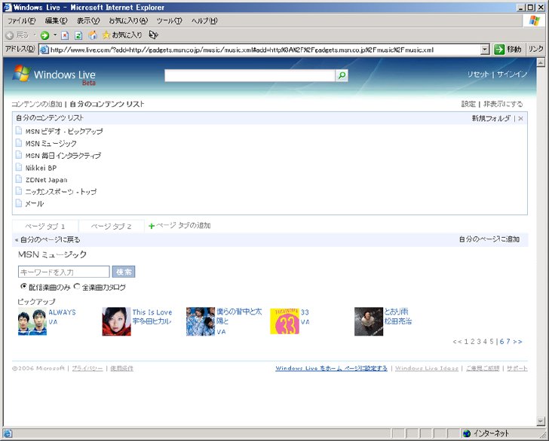Viewport: 549px width, 441px height.
Task: Click 自分のページに追加 link
Action: 489,239
